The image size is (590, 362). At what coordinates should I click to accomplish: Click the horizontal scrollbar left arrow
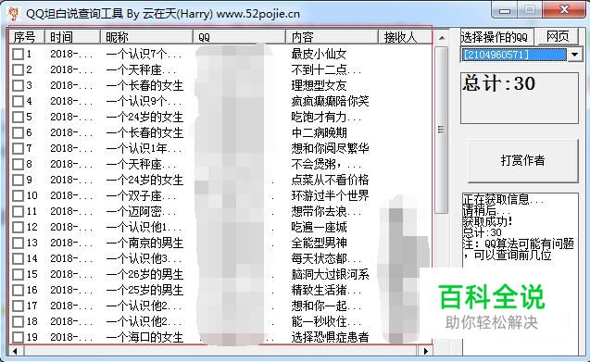coord(16,351)
